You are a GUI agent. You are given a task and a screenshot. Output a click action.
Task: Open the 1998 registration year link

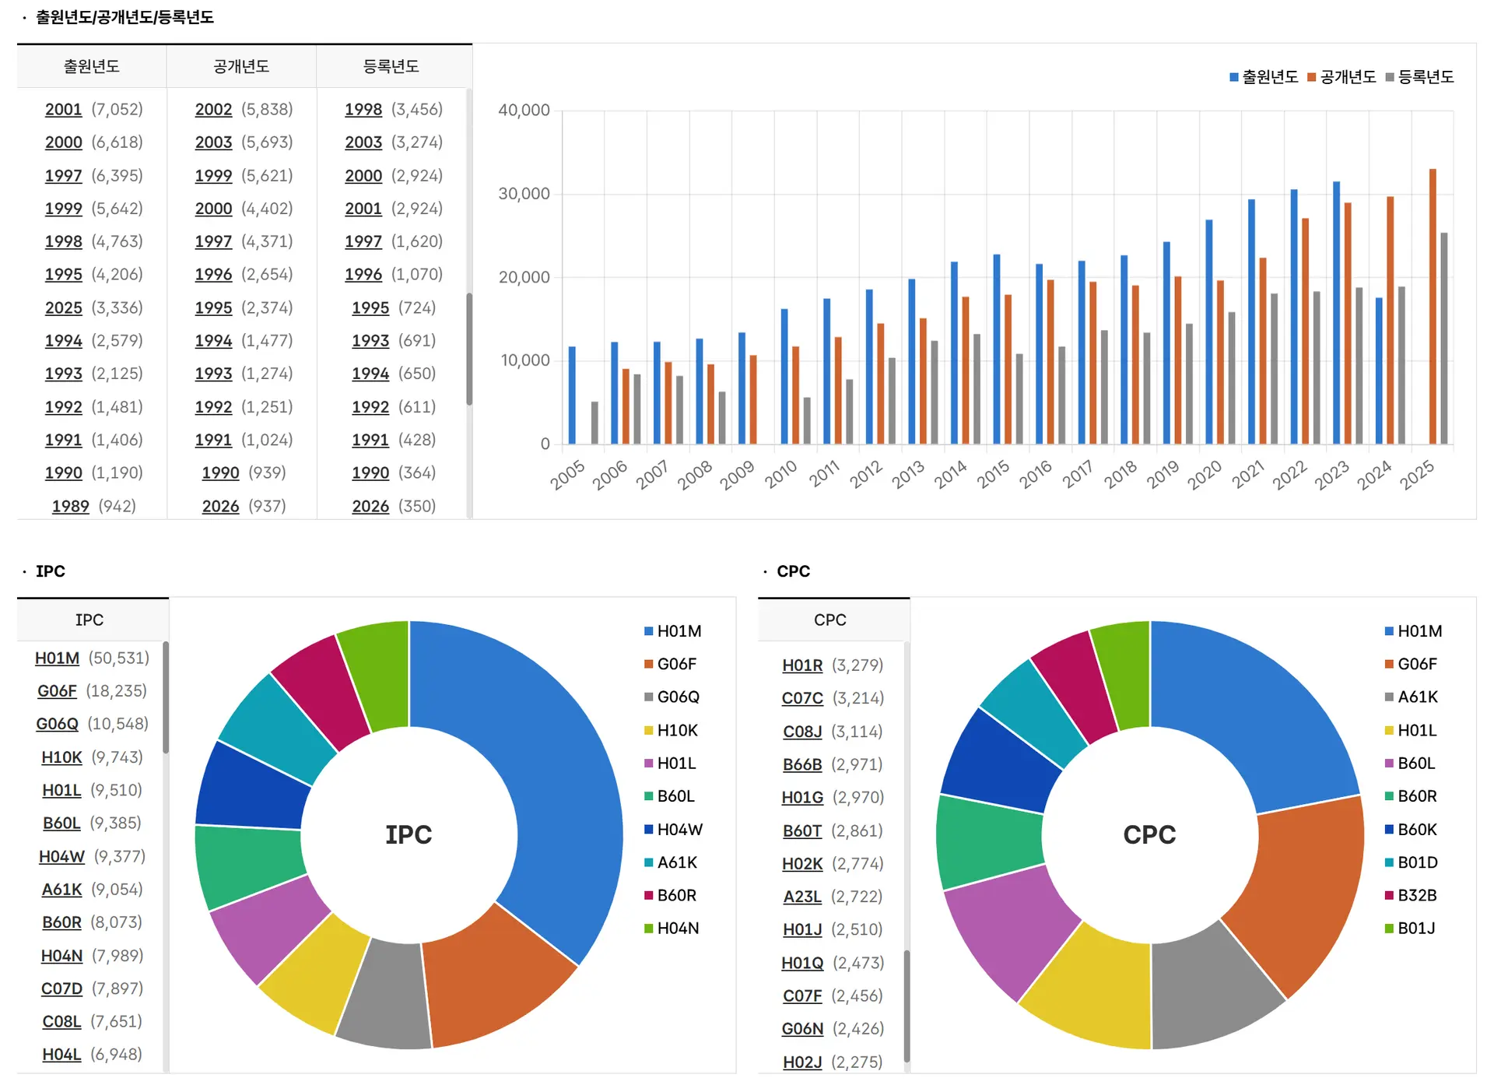click(363, 110)
